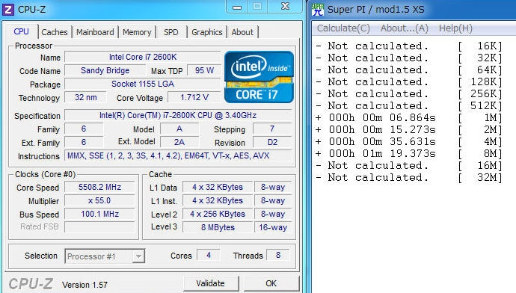Screen dimensions: 516x293
Task: Click the Not calculated 128K row
Action: pos(409,82)
